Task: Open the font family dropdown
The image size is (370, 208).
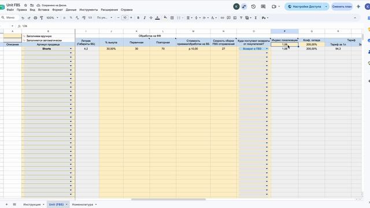Action: point(105,18)
